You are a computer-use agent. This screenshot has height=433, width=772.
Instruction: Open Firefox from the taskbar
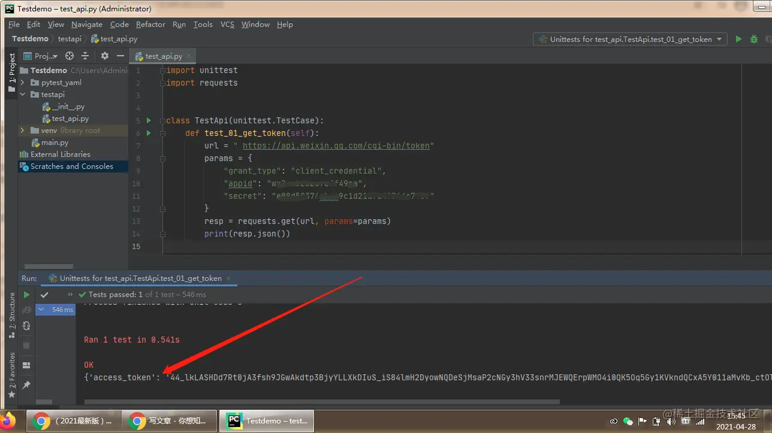click(8, 420)
